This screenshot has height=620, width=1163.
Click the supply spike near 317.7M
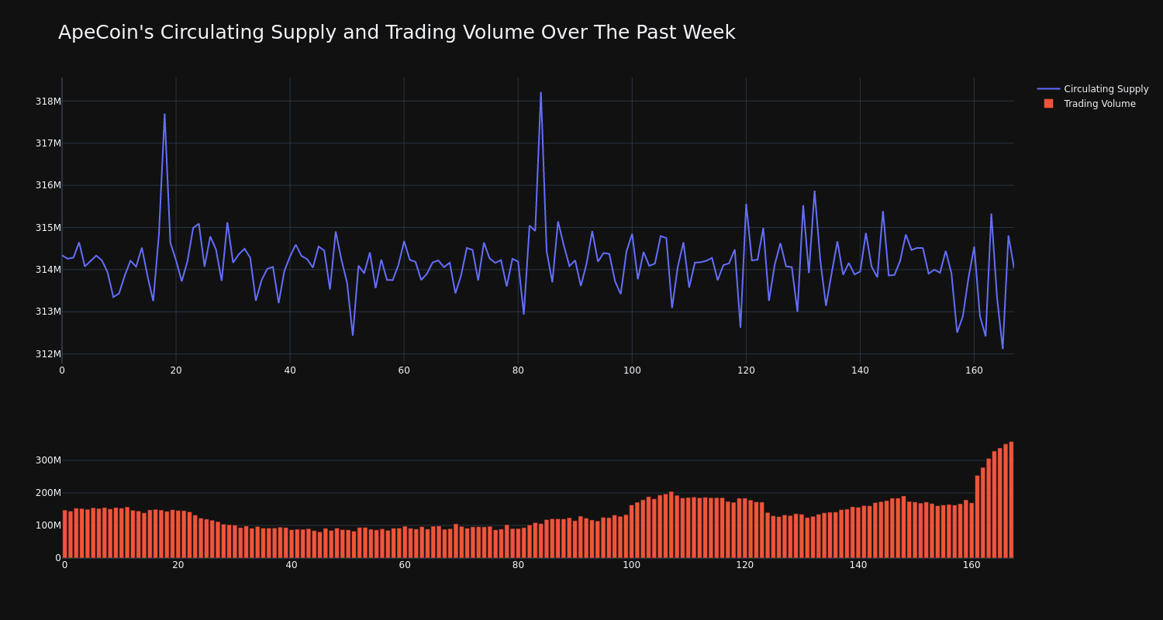[164, 114]
